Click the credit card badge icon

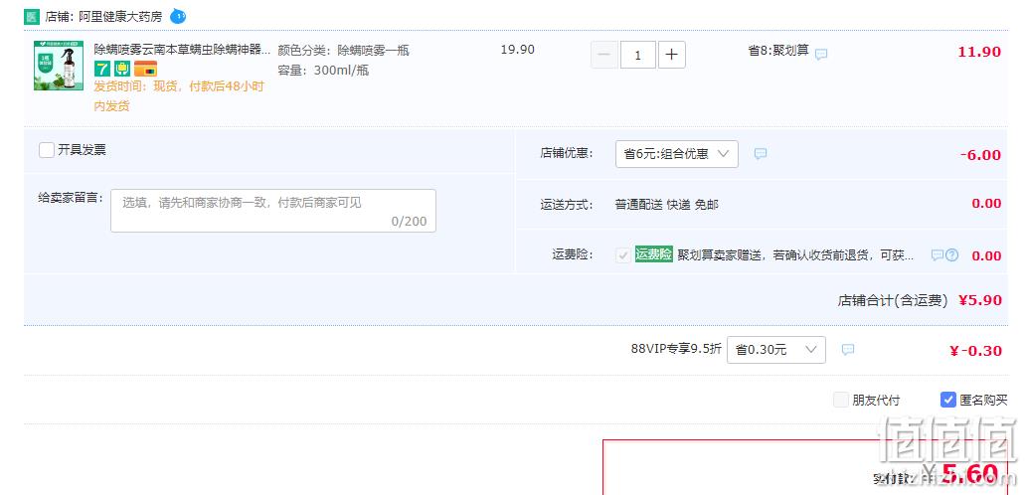(x=145, y=69)
